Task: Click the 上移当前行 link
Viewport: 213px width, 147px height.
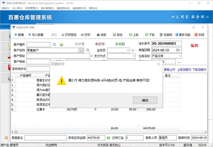Action: coord(184,70)
